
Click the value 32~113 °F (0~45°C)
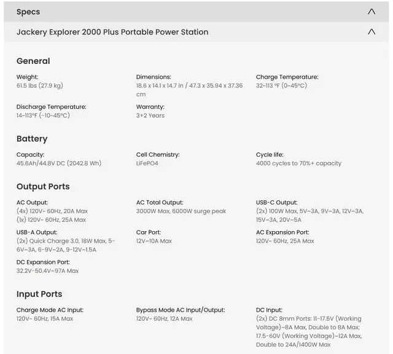point(281,85)
